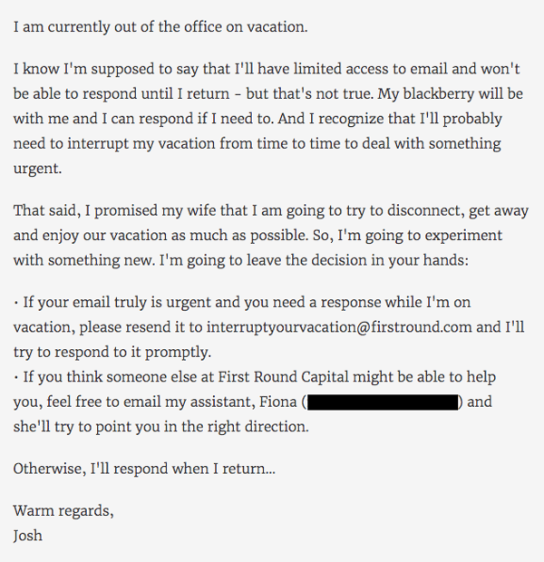Click the line "Otherwise, I'll respond when I return..."
The height and width of the screenshot is (562, 544).
(144, 469)
